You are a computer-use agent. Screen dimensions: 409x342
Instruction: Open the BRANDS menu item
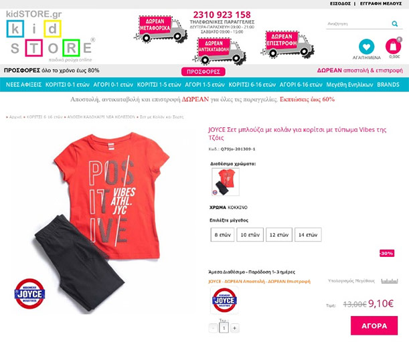pos(388,84)
